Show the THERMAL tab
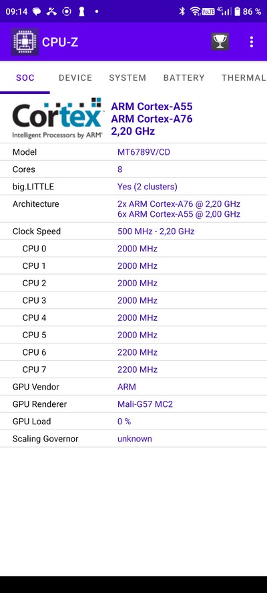This screenshot has height=593, width=267. [243, 78]
